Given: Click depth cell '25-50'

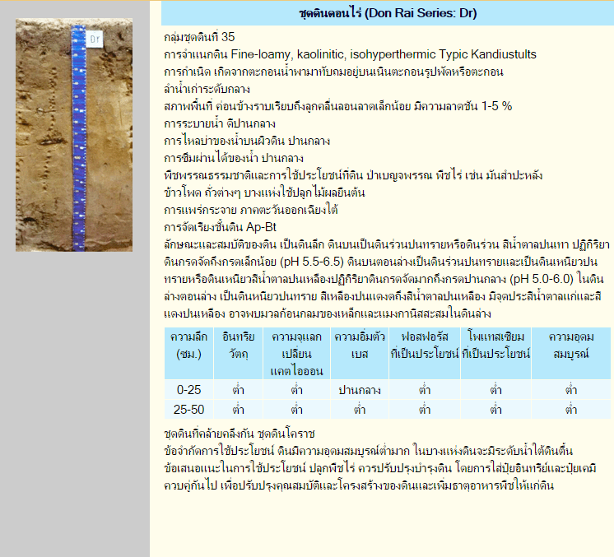Looking at the screenshot, I should tap(188, 410).
